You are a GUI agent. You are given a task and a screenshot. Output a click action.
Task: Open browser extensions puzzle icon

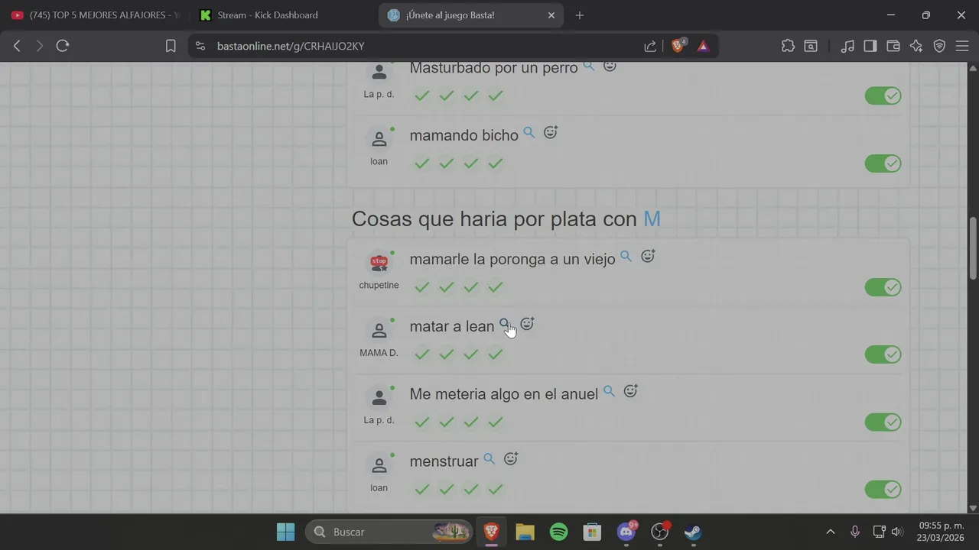click(x=788, y=46)
